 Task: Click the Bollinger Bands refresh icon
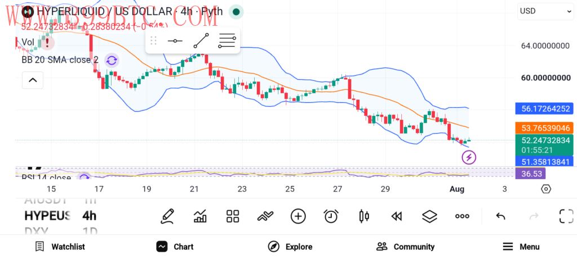click(x=112, y=61)
